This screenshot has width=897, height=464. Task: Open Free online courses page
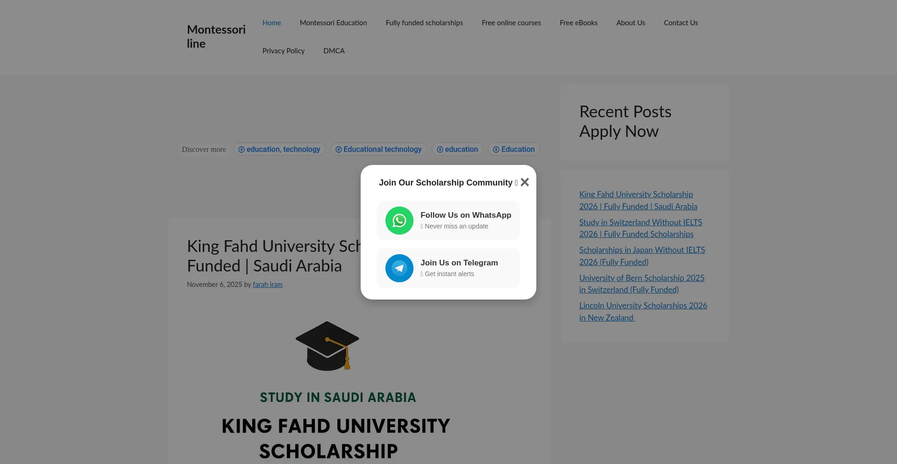pyautogui.click(x=511, y=23)
